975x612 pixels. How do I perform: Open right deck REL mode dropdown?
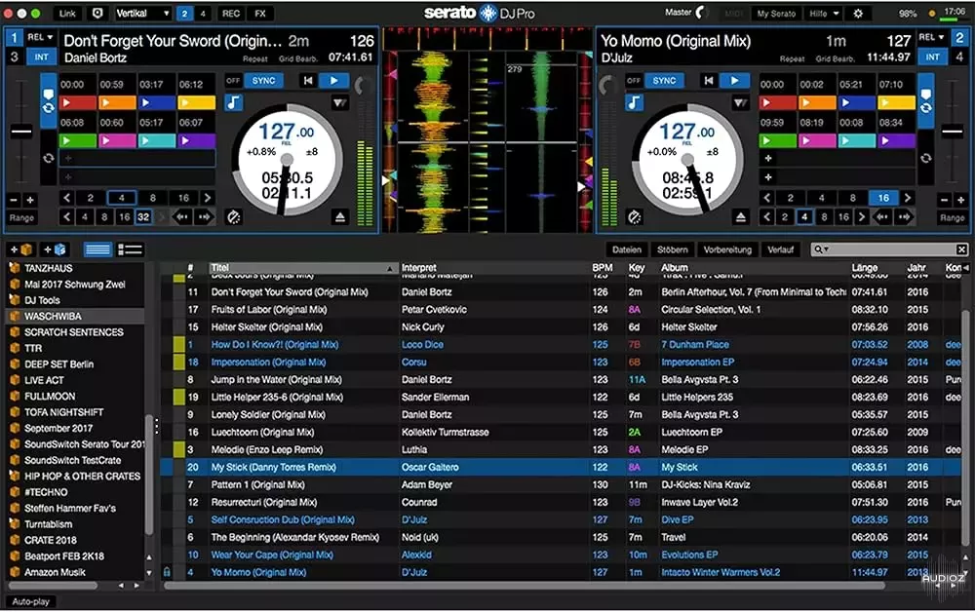click(x=932, y=37)
